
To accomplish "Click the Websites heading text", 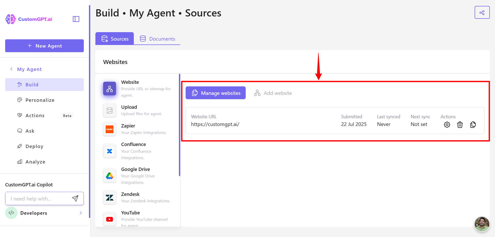I will (x=115, y=62).
